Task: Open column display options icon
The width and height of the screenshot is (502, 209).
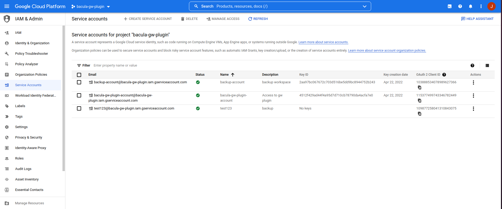Action: pos(487,65)
